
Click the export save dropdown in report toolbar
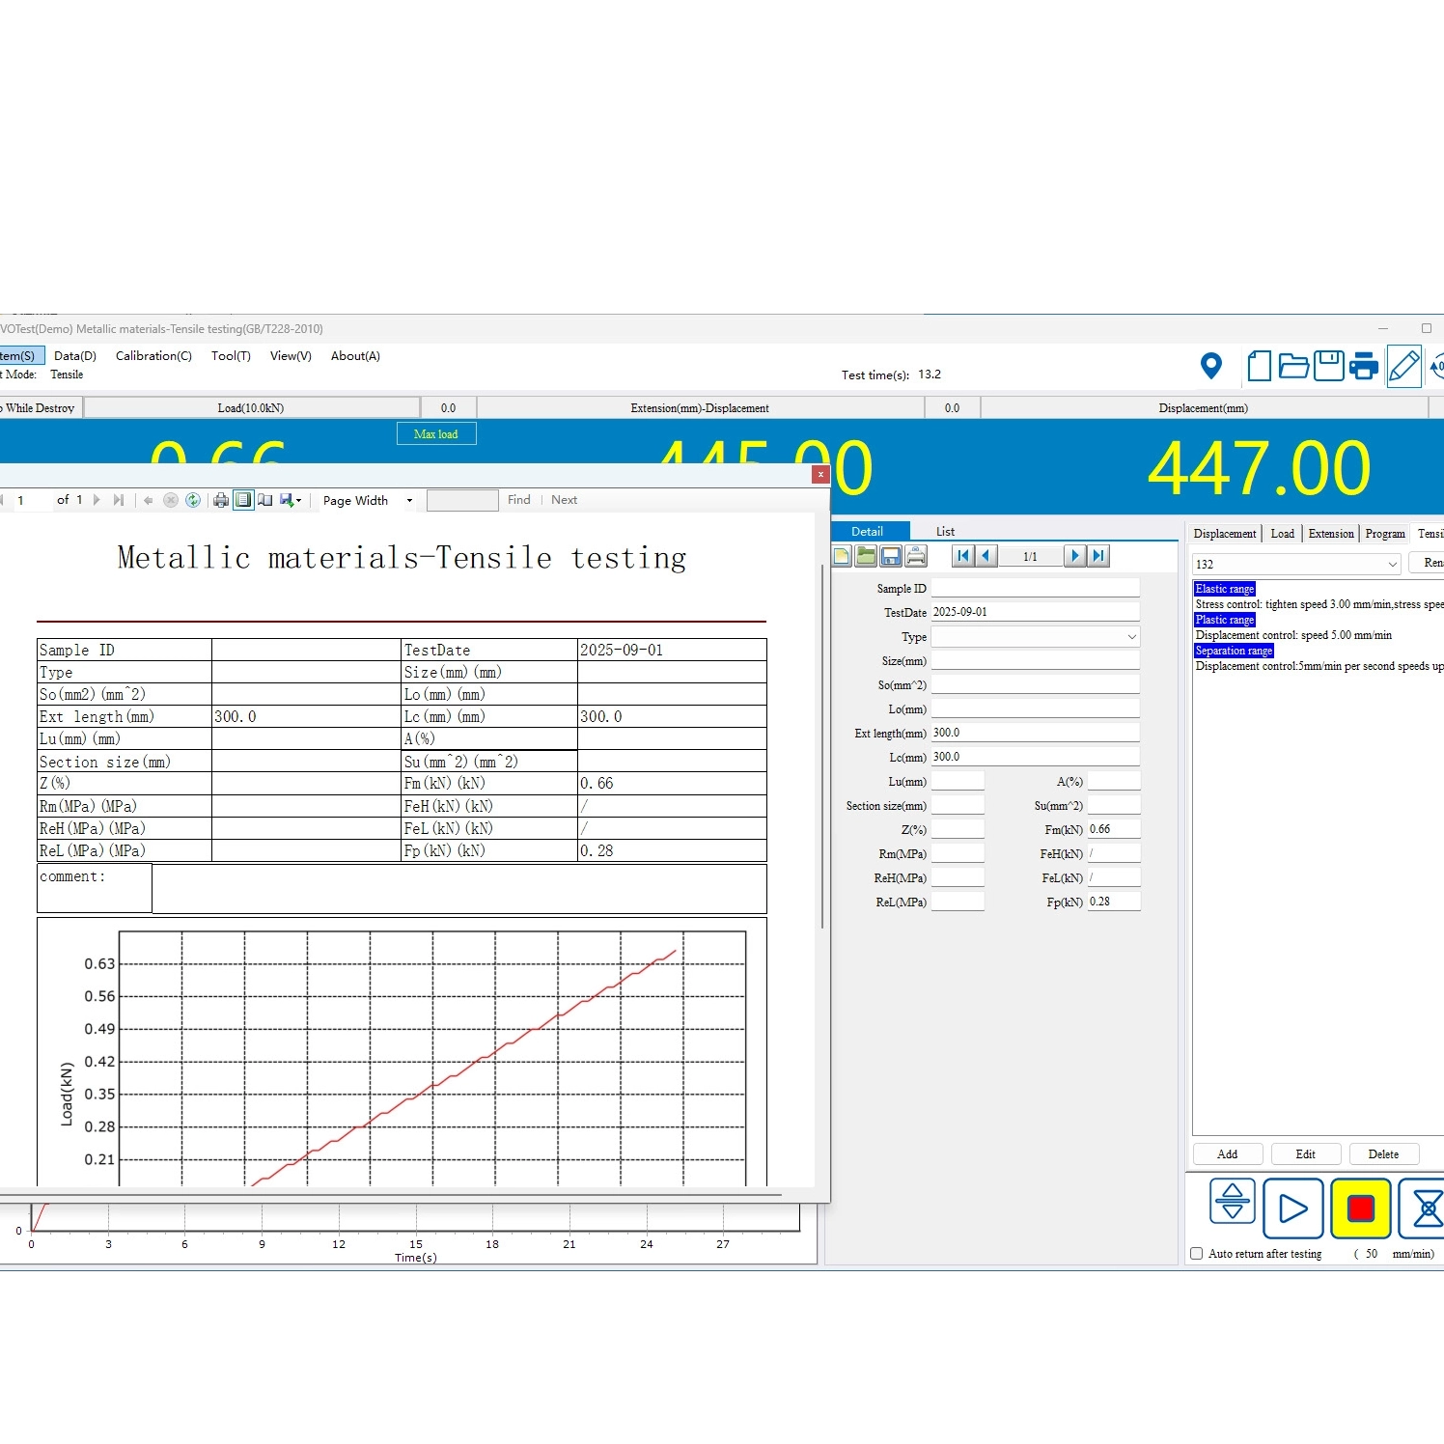coord(291,500)
